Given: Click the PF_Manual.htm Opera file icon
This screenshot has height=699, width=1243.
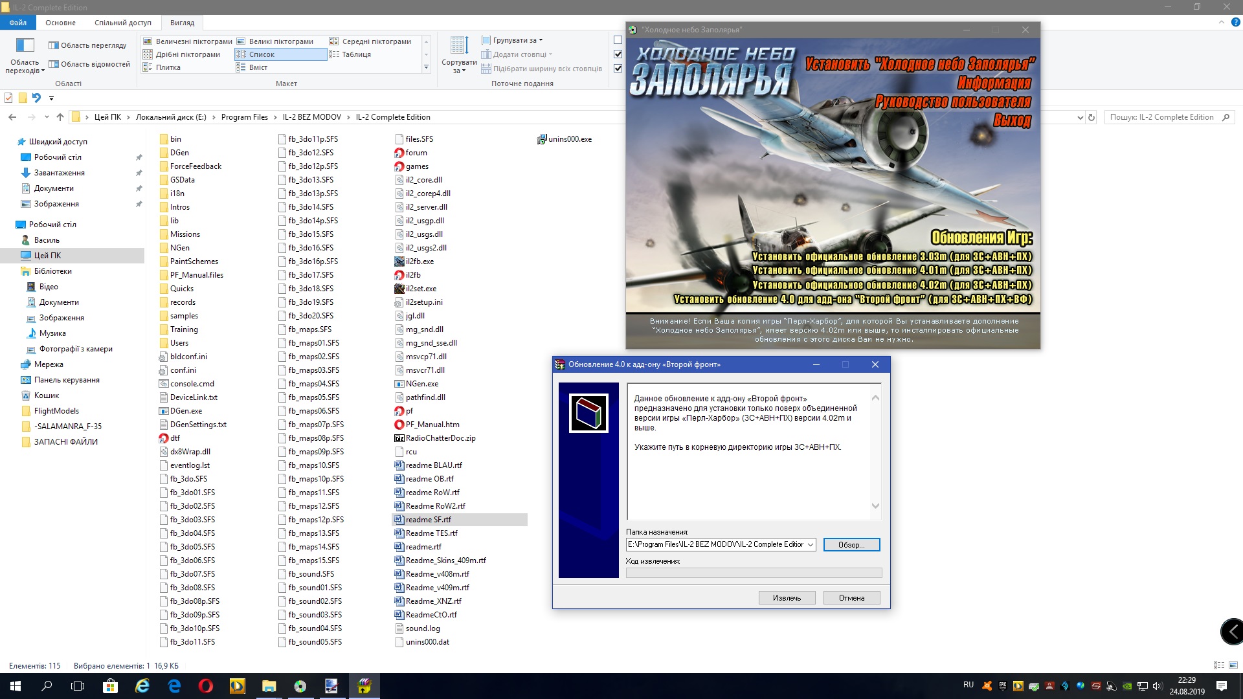Looking at the screenshot, I should tap(399, 425).
